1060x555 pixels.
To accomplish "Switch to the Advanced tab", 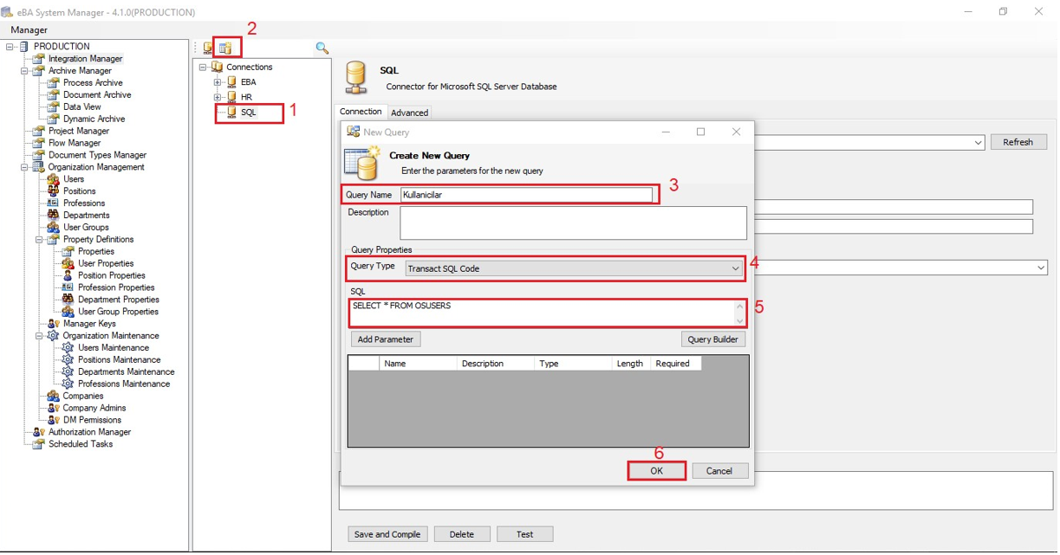I will click(409, 113).
